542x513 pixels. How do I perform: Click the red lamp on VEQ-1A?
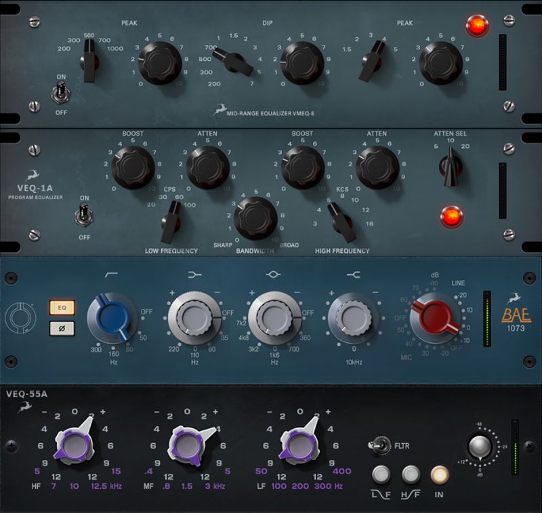tap(451, 216)
